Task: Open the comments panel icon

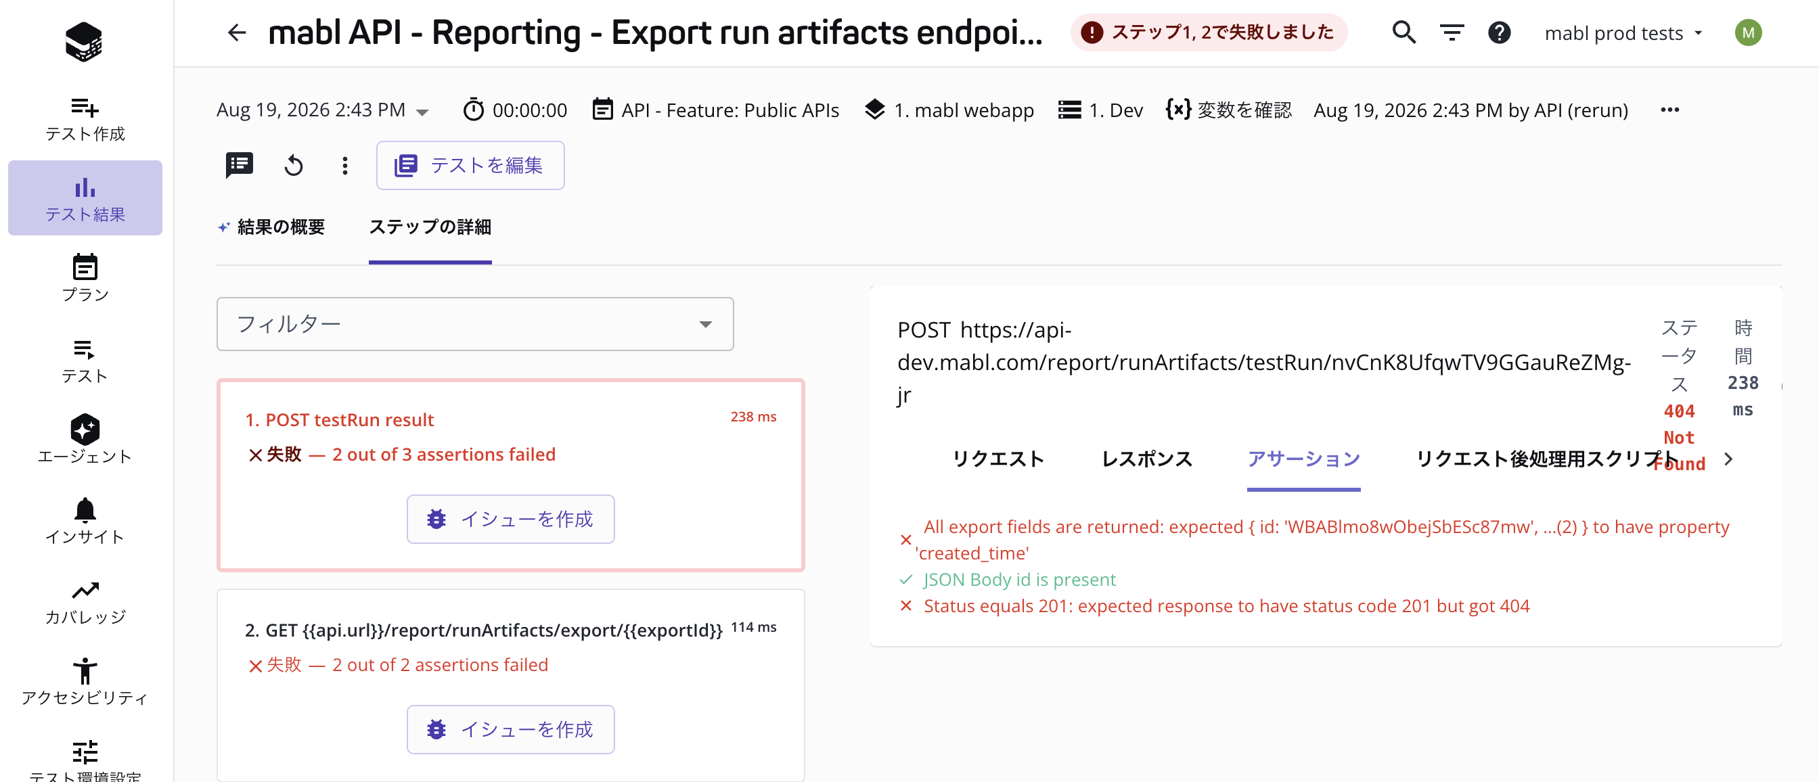Action: click(240, 165)
